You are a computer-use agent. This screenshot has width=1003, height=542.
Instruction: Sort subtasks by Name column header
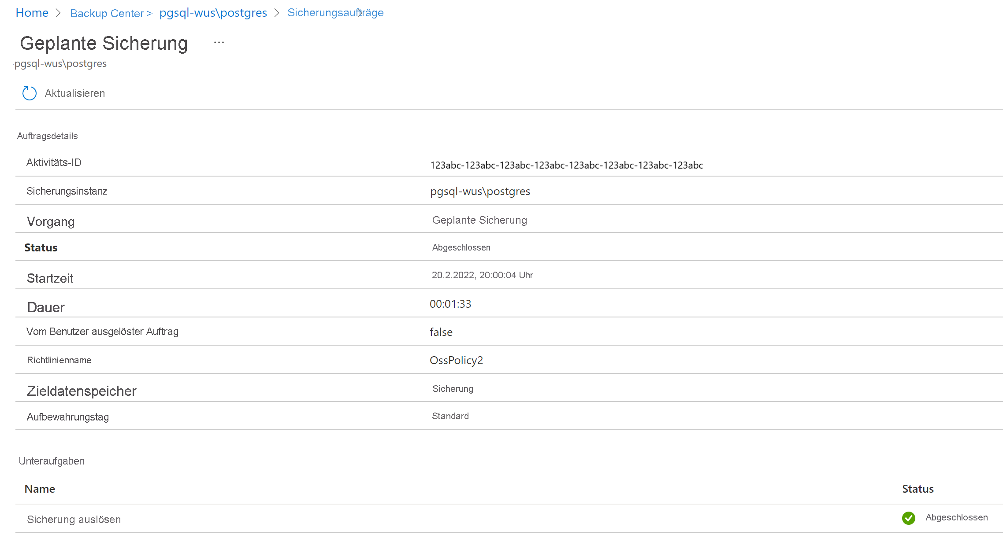[40, 489]
